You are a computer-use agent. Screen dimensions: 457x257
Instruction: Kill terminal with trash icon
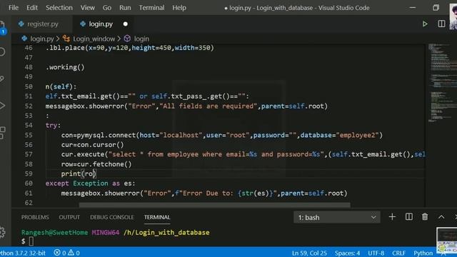click(425, 217)
